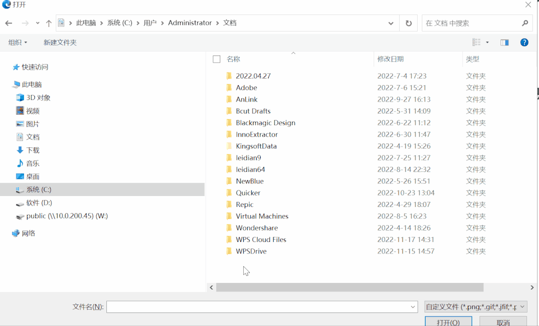Tick the select-all checkbox by 名称
Viewport: 539px width, 326px height.
tap(217, 59)
